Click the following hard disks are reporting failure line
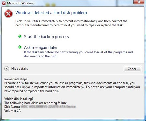146x121 pixels. (x=36, y=103)
